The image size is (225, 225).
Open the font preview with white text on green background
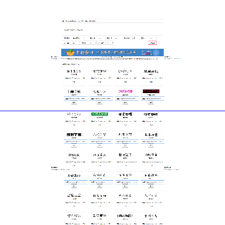pos(99,114)
